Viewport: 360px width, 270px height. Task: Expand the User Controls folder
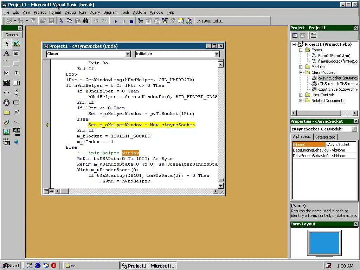point(301,95)
